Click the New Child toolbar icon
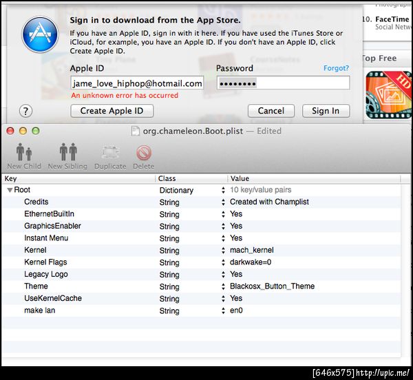This screenshot has width=413, height=380. [x=24, y=152]
